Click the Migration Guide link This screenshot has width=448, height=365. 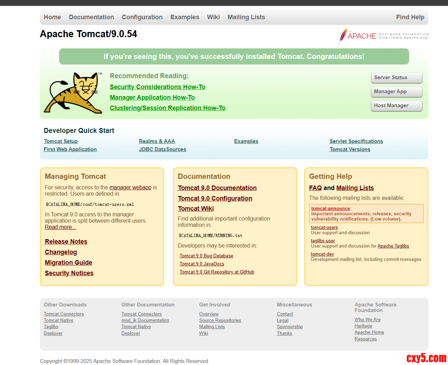pos(68,263)
